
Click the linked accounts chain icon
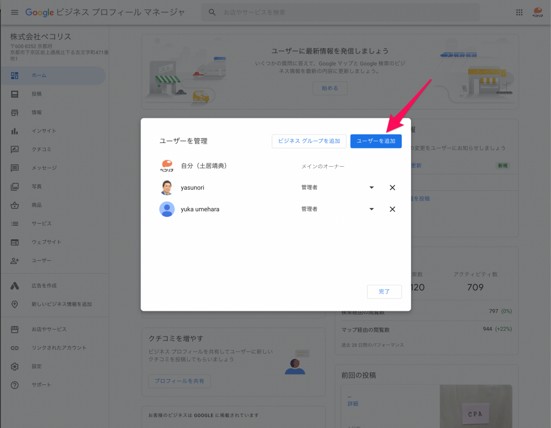(x=15, y=348)
